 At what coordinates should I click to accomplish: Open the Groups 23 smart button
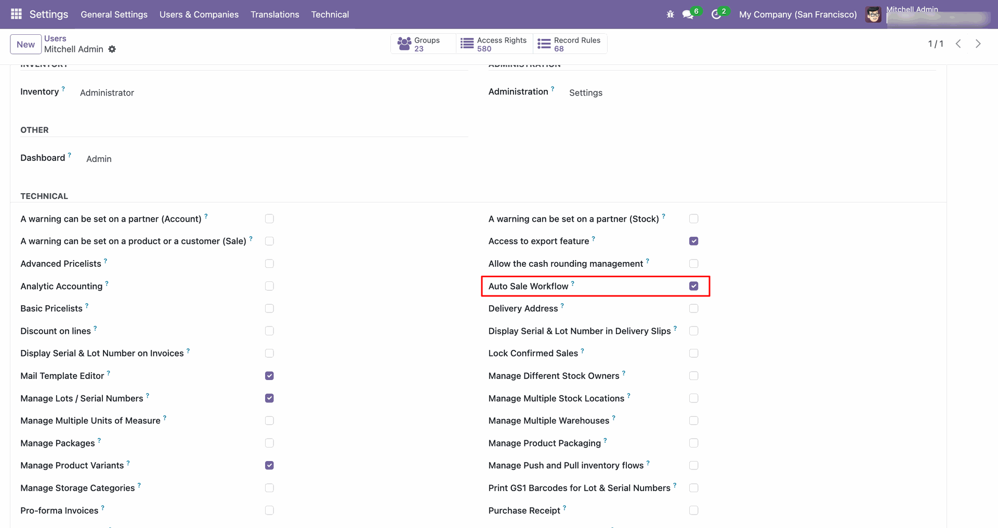423,44
